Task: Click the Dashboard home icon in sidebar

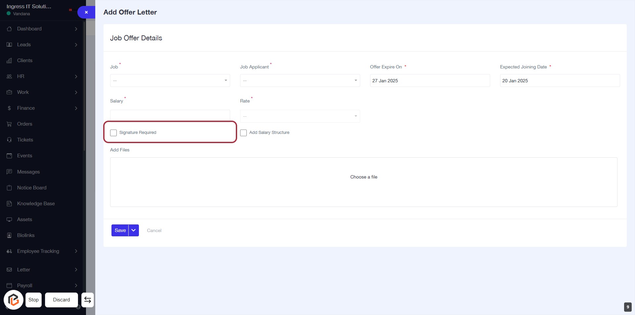Action: (9, 29)
